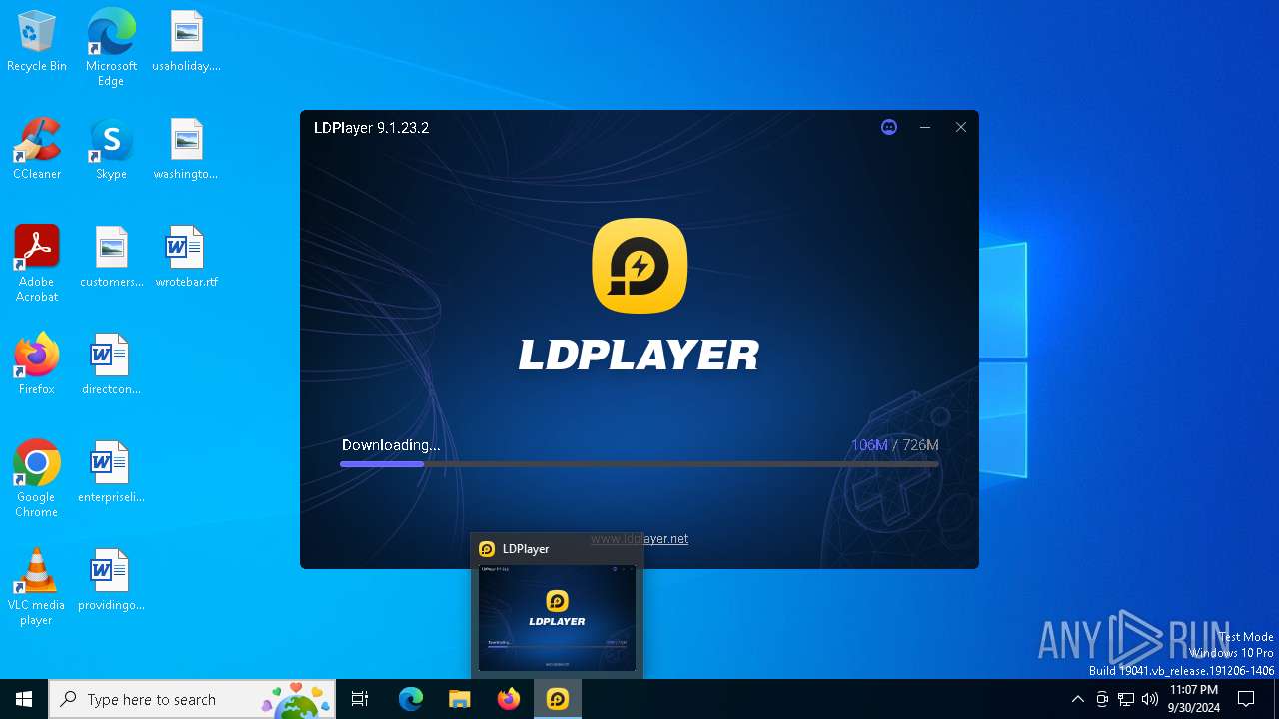Select the Google Chrome desktop shortcut

coord(37,479)
